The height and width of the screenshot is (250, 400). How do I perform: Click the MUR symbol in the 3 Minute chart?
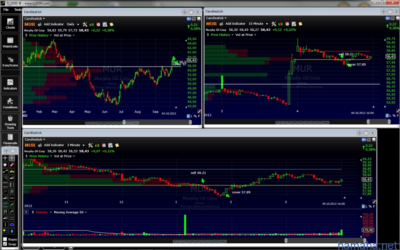(30, 145)
